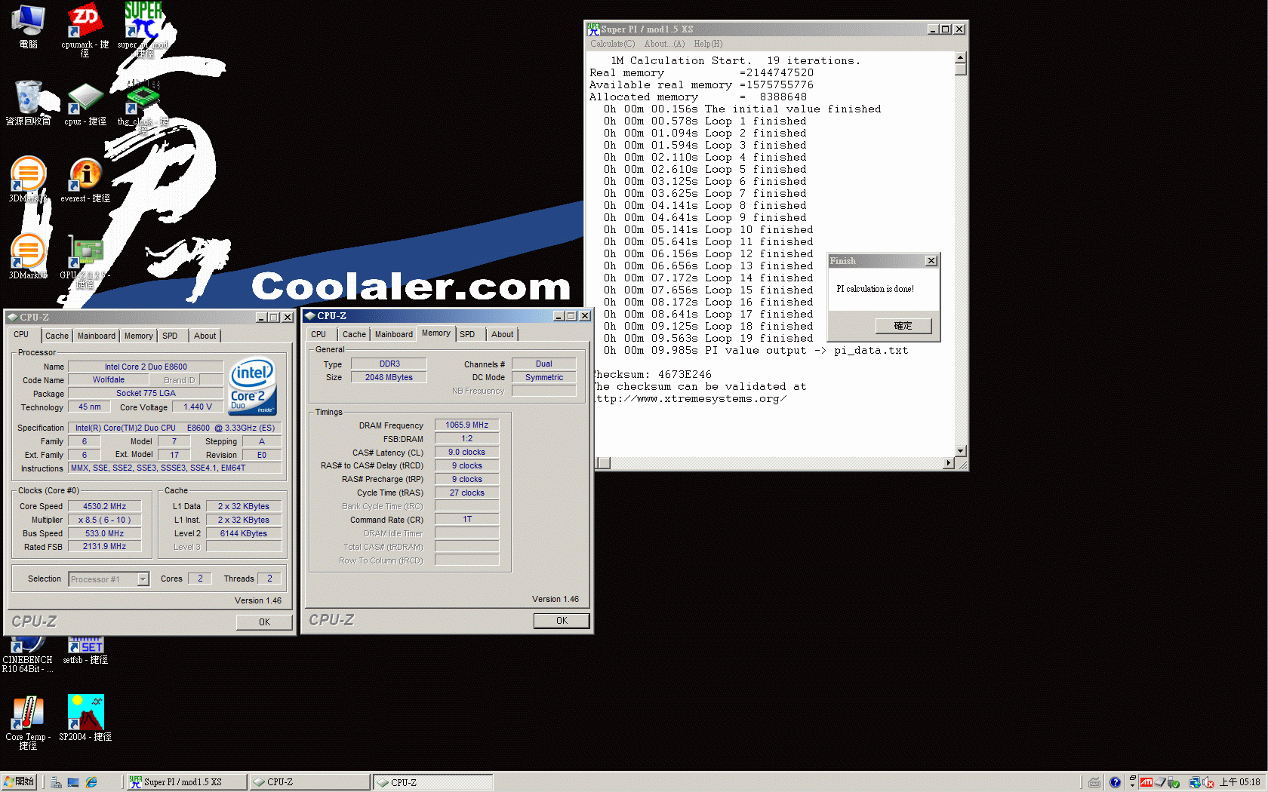Launch the CINEBENCH R10 64Bit shortcut
The image size is (1268, 792).
pos(28,655)
